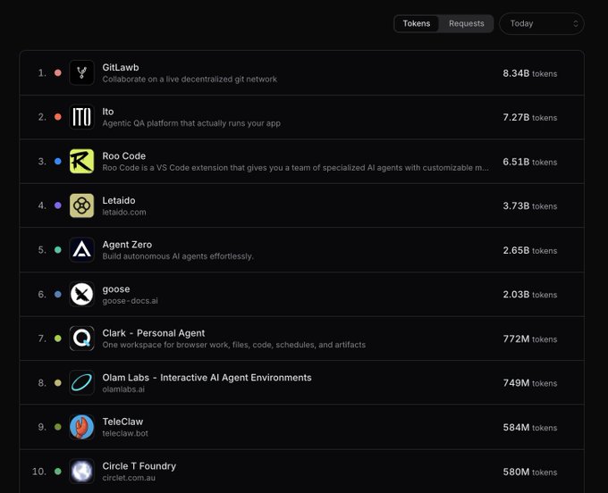Open the Roo Code app title
This screenshot has height=493, width=608.
point(124,156)
